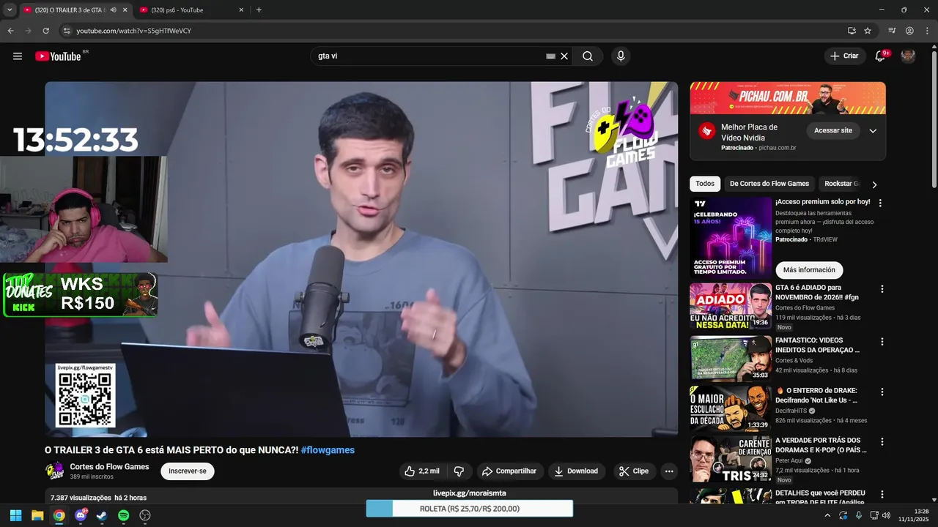This screenshot has width=938, height=527.
Task: Run search with magnifier button
Action: pos(588,56)
